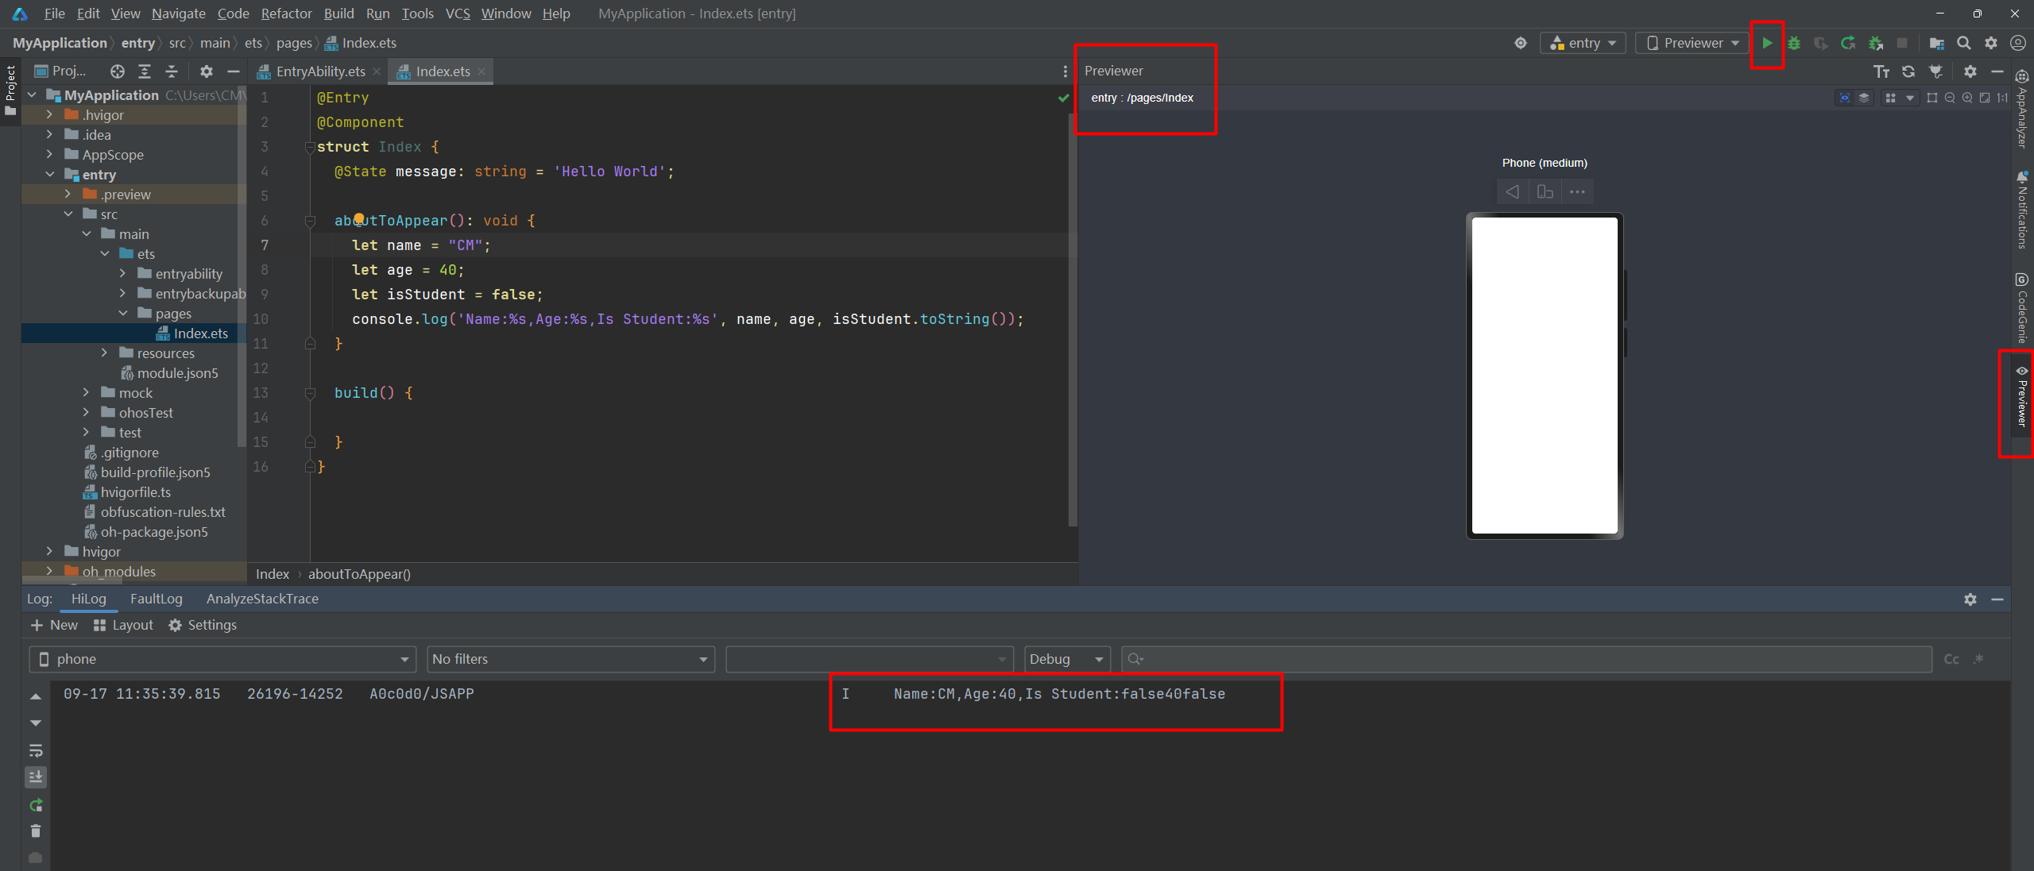Click the target locate icon beside entry
This screenshot has height=871, width=2034.
pyautogui.click(x=1521, y=44)
